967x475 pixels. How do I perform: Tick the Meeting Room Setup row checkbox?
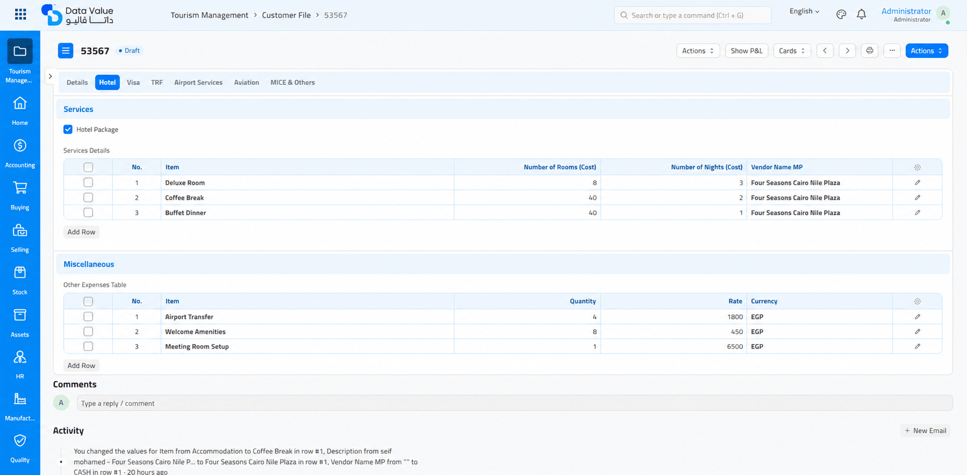[88, 346]
